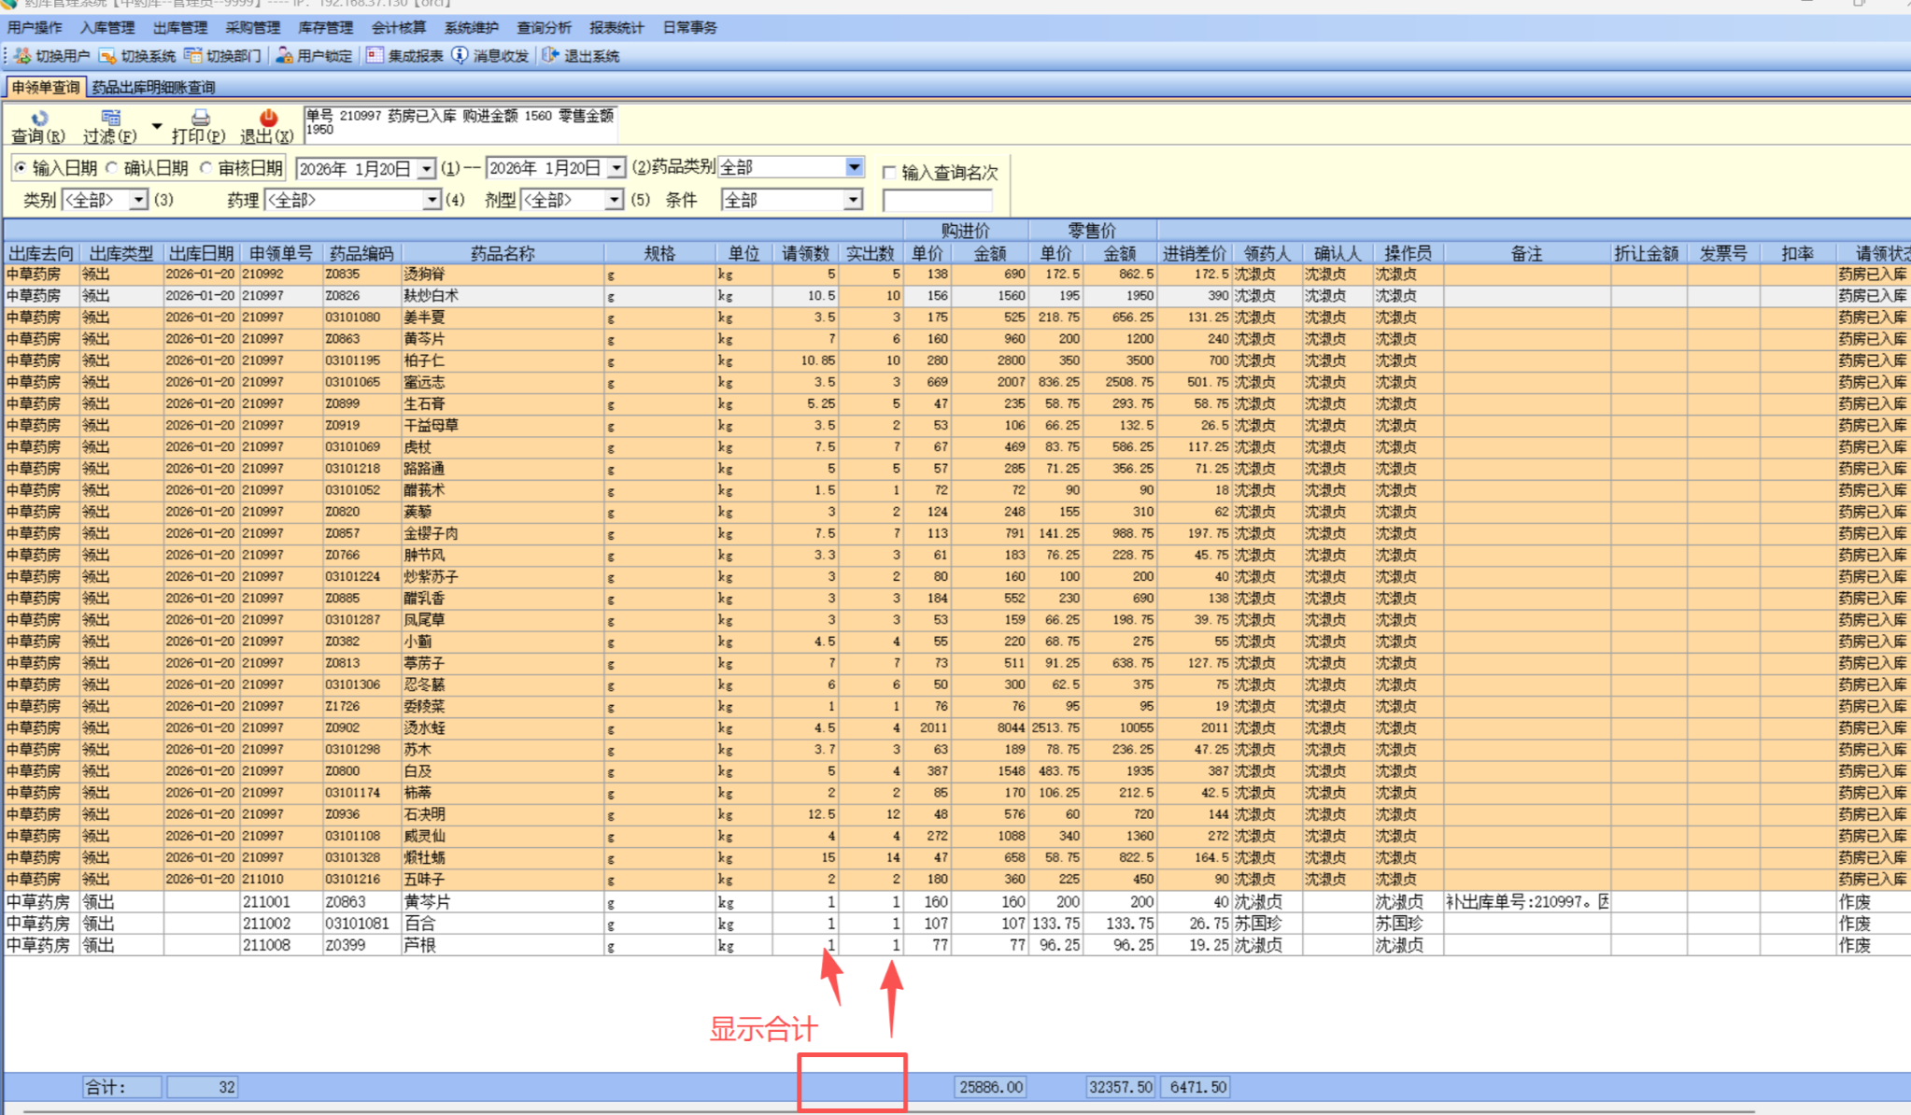1911x1115 pixels.
Task: Click the 查询(R) refresh icon
Action: pyautogui.click(x=39, y=119)
